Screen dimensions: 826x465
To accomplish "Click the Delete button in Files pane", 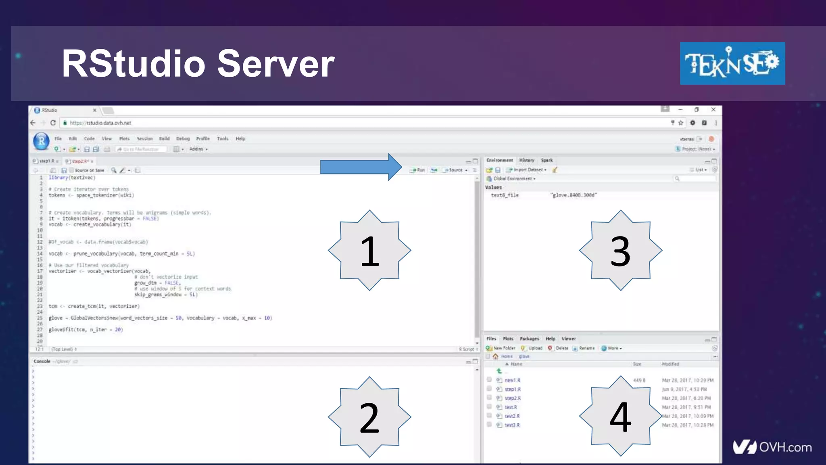I will pyautogui.click(x=558, y=348).
